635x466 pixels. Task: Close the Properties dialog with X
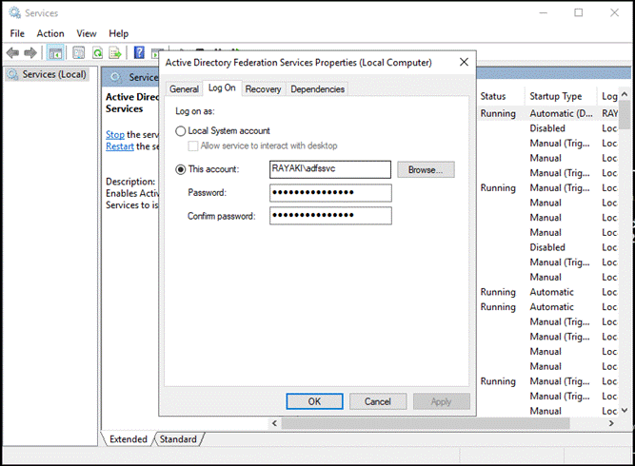(x=464, y=62)
